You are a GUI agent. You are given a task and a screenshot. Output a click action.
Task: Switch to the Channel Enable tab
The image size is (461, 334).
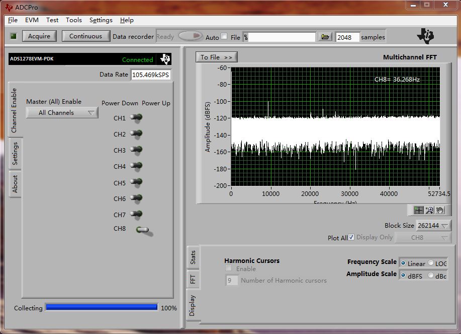[15, 110]
